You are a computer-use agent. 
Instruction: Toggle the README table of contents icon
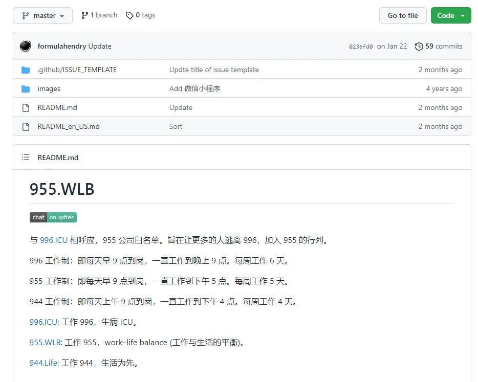[26, 157]
